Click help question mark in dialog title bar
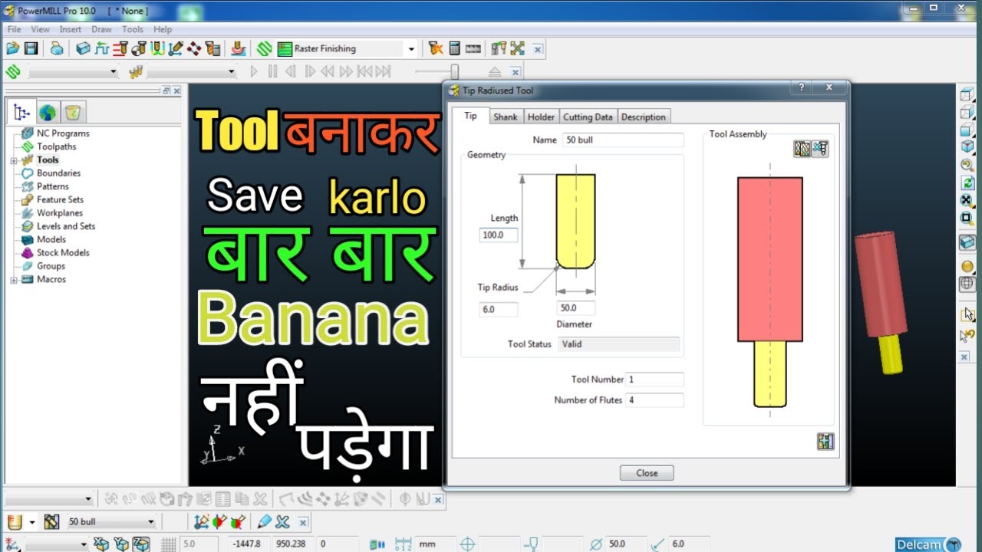This screenshot has width=982, height=552. point(801,87)
